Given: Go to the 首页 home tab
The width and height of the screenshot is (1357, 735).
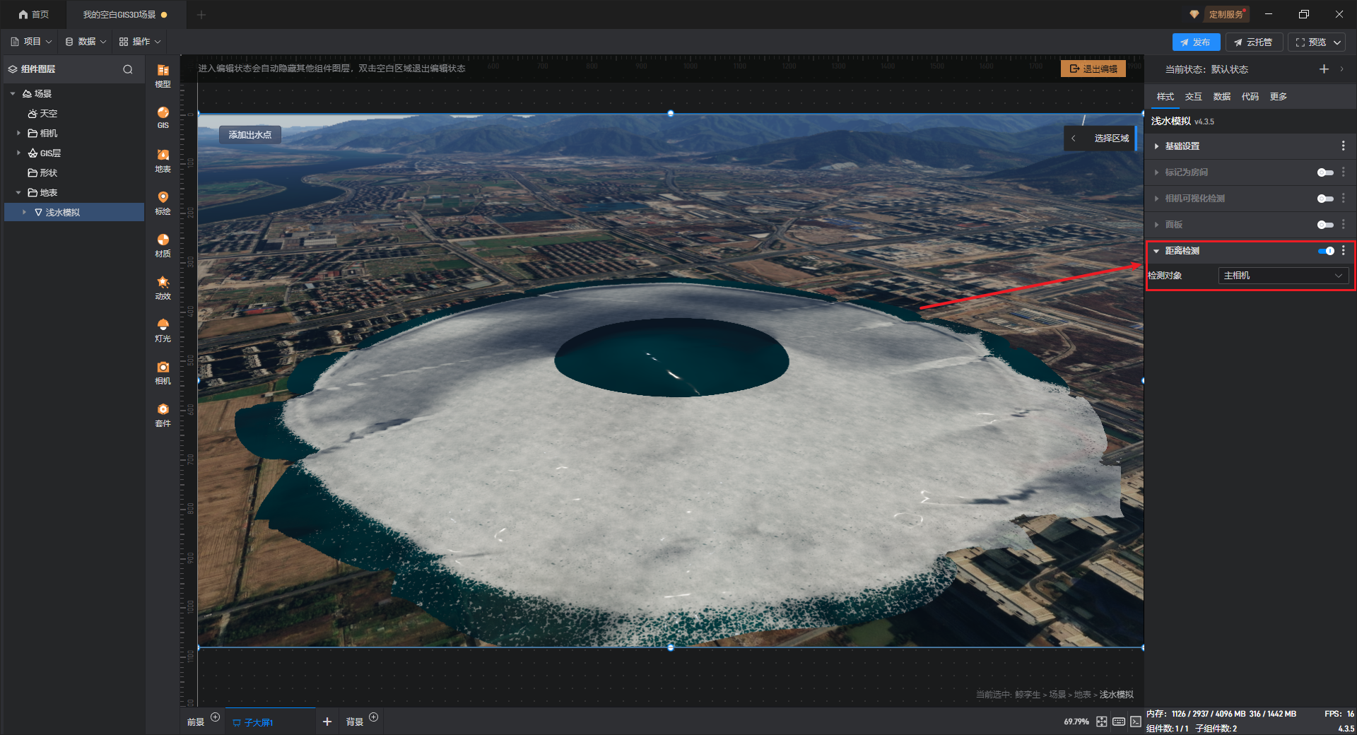Looking at the screenshot, I should coord(34,14).
